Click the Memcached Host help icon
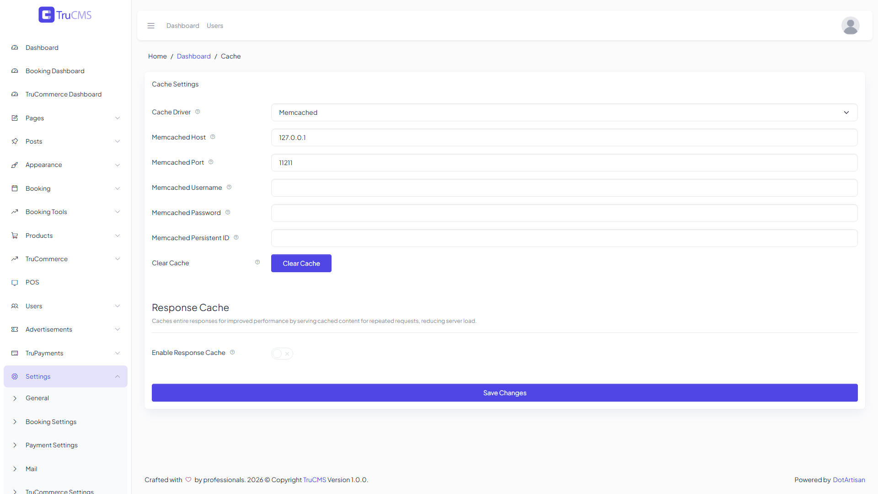This screenshot has height=494, width=878. (213, 137)
